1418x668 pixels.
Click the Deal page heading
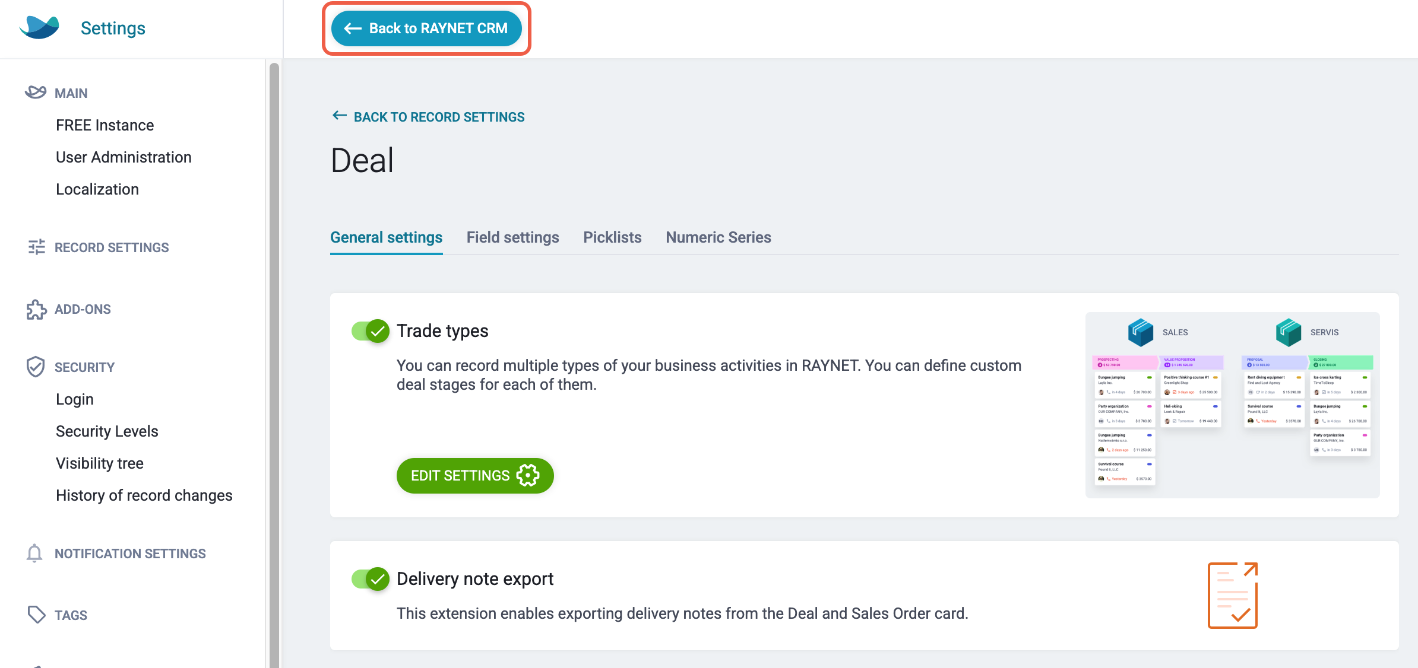click(362, 160)
